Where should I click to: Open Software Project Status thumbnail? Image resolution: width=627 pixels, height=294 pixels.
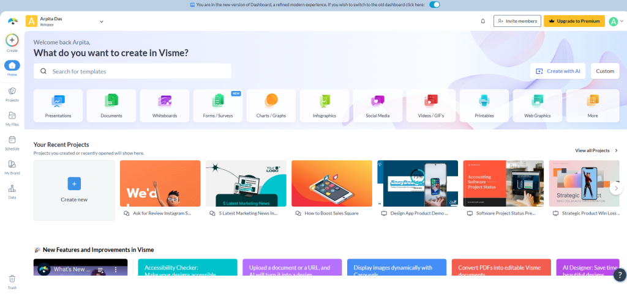[x=503, y=183]
